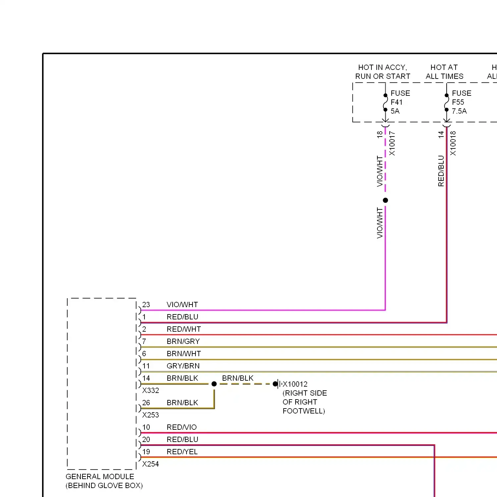Image resolution: width=497 pixels, height=497 pixels.
Task: Click the BRN/BLK splice junction dot
Action: pyautogui.click(x=214, y=384)
